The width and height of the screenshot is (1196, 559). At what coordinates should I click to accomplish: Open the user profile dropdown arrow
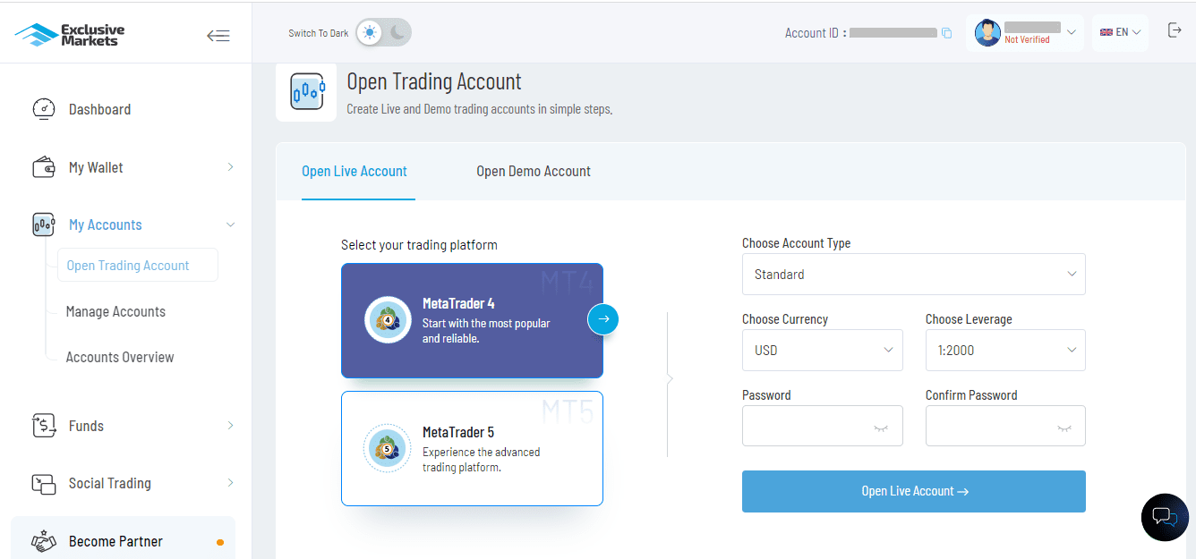(1072, 33)
